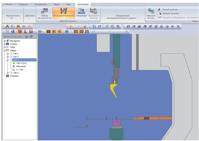Expand the Станок tree node

pyautogui.click(x=4, y=44)
